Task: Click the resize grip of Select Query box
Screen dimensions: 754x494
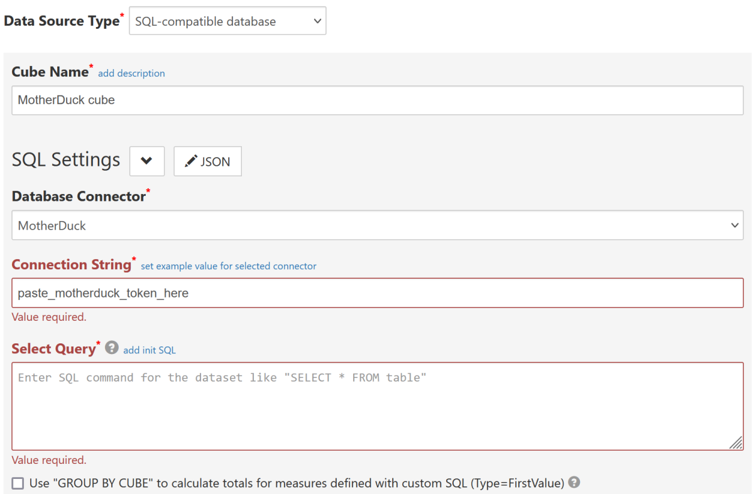Action: coord(735,443)
